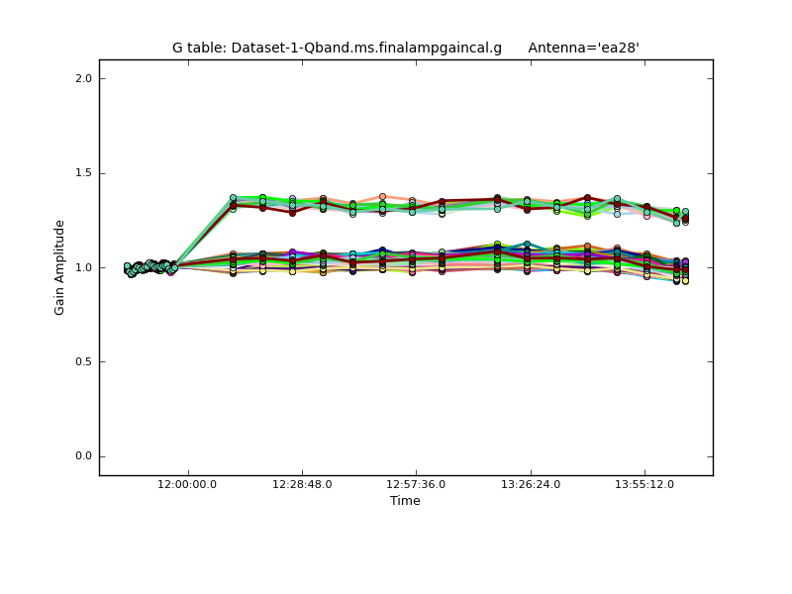Image resolution: width=792 pixels, height=594 pixels.
Task: Click the Antenna='ea28' label in the title
Action: 583,48
